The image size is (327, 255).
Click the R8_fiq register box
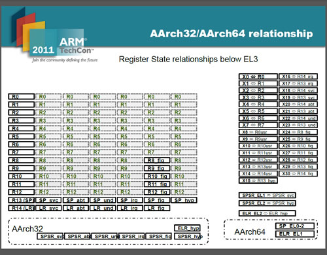pyautogui.click(x=157, y=160)
